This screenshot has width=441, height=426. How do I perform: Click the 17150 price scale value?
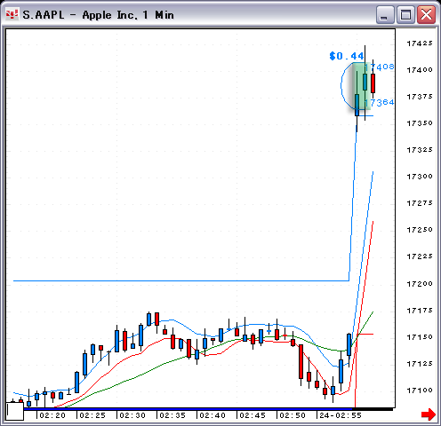(x=420, y=337)
